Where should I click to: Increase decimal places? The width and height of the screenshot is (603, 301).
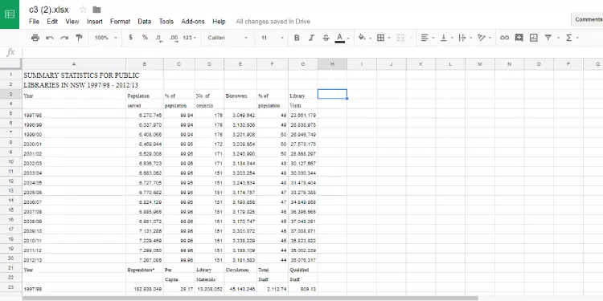174,38
